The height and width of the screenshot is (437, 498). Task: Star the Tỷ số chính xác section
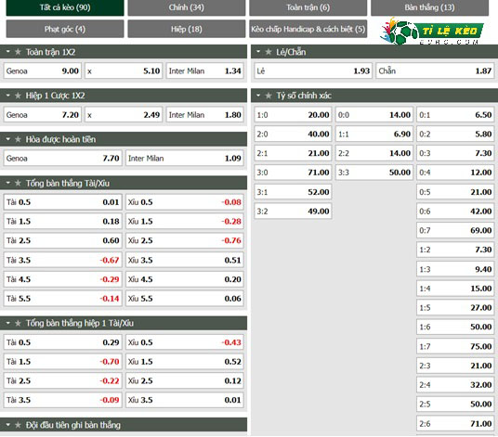tap(269, 96)
